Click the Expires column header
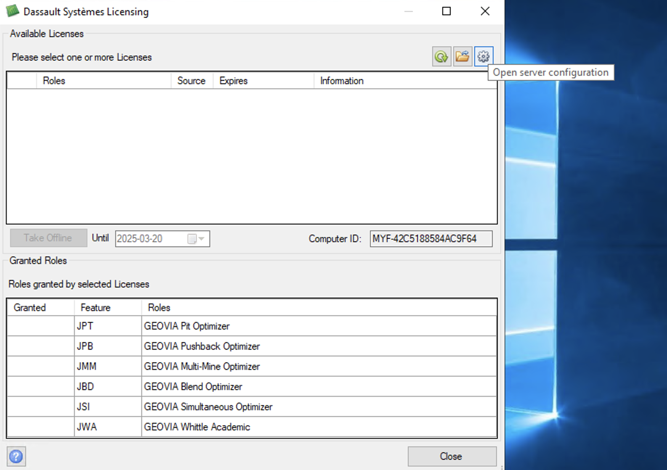Image resolution: width=667 pixels, height=470 pixels. 263,81
